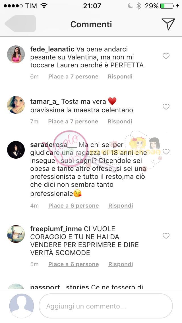Tap heart next to freepiumf_inme's comment
182x323 pixels.
[x=166, y=236]
